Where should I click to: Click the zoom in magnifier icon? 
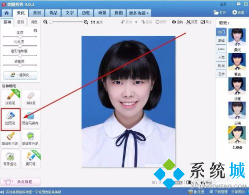click(86, 22)
